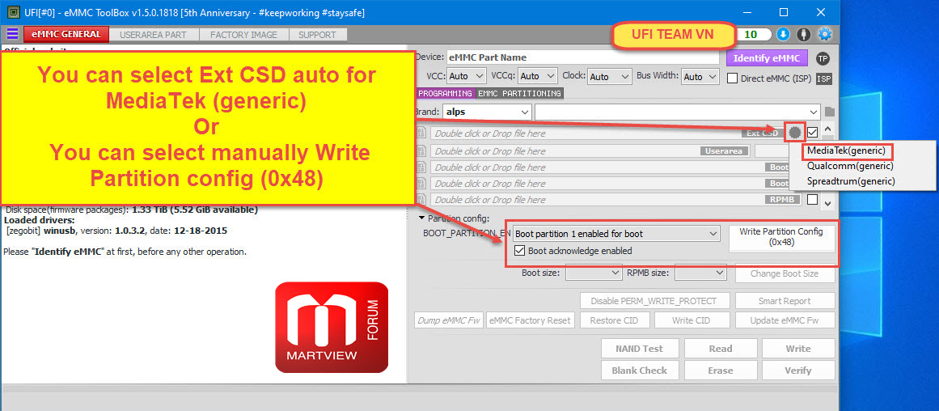Click the Identify eMMC button
Screen dimensions: 939x411
point(767,58)
